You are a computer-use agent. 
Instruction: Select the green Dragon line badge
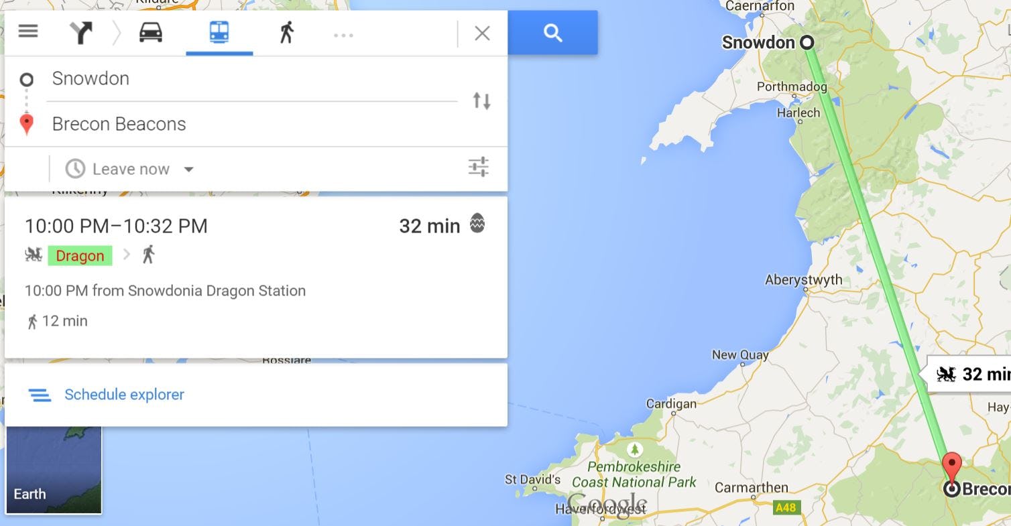pos(80,255)
